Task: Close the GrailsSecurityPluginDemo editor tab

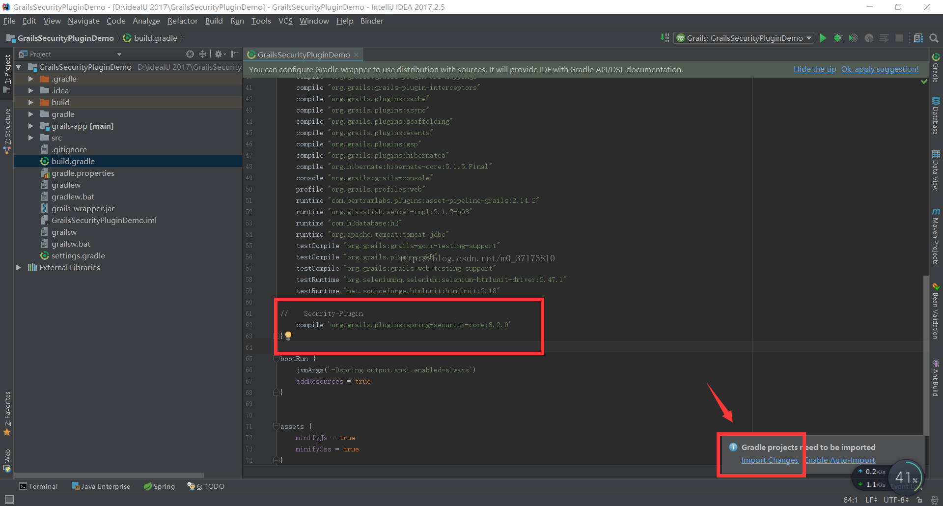Action: point(356,55)
